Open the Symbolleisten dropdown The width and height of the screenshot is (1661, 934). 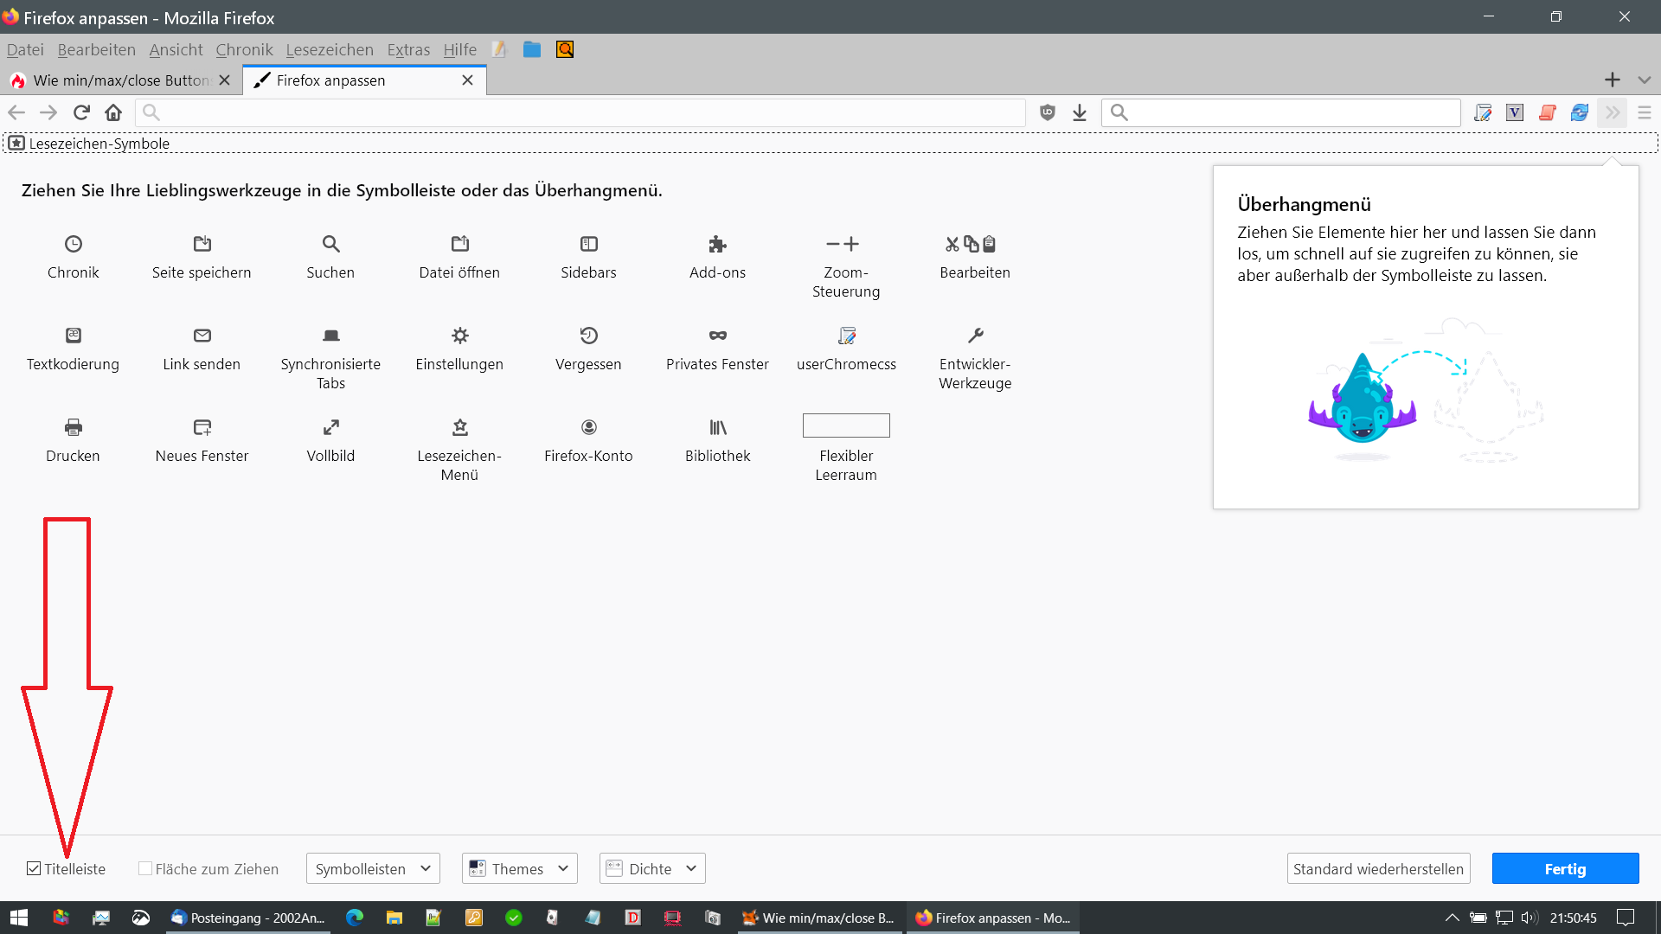tap(373, 868)
